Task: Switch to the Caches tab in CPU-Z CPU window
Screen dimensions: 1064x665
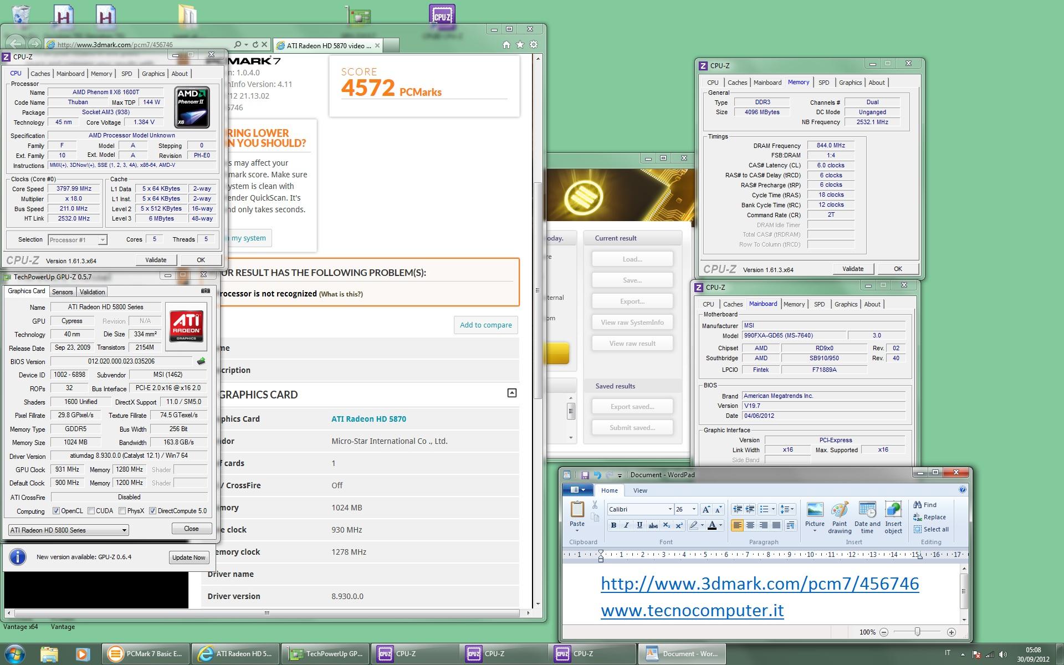Action: (40, 74)
